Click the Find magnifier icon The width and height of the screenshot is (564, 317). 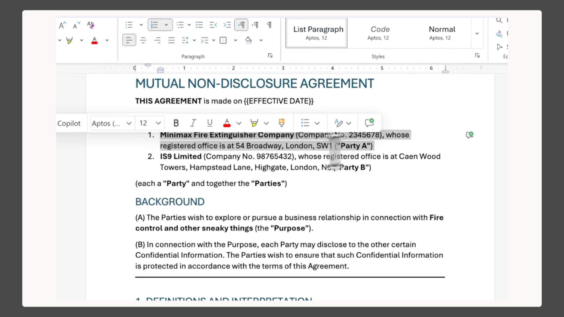[499, 20]
